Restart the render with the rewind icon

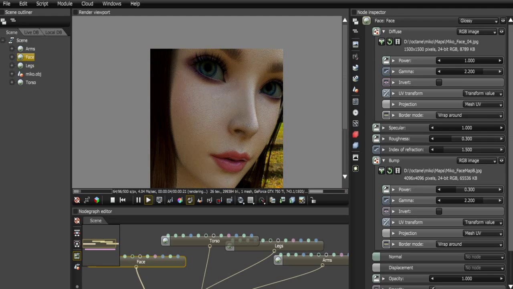pyautogui.click(x=123, y=200)
